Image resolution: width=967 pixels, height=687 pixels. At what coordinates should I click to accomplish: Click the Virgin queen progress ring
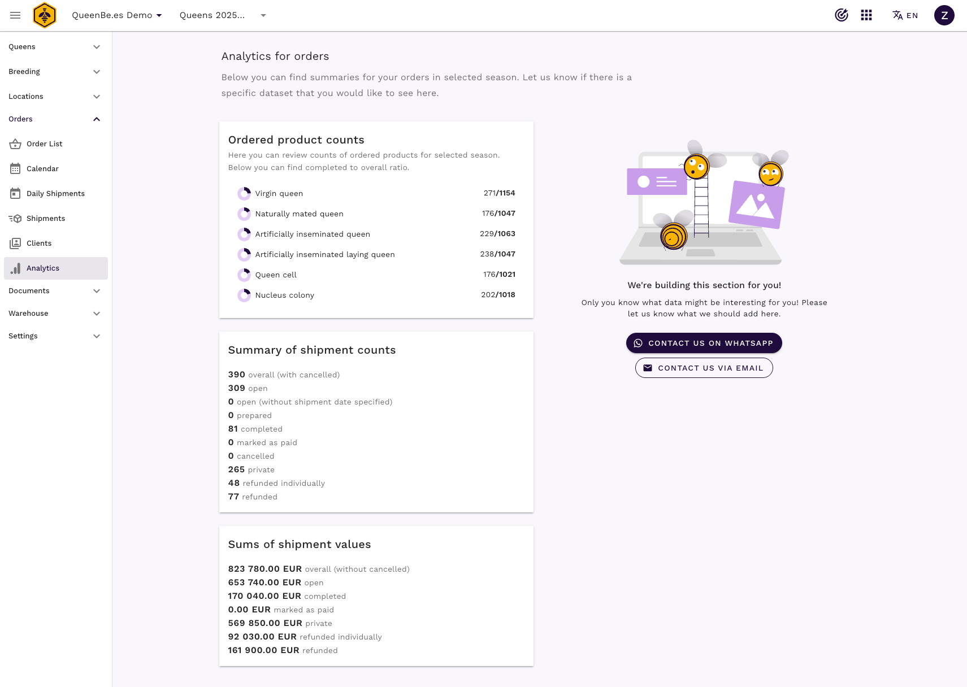click(244, 194)
